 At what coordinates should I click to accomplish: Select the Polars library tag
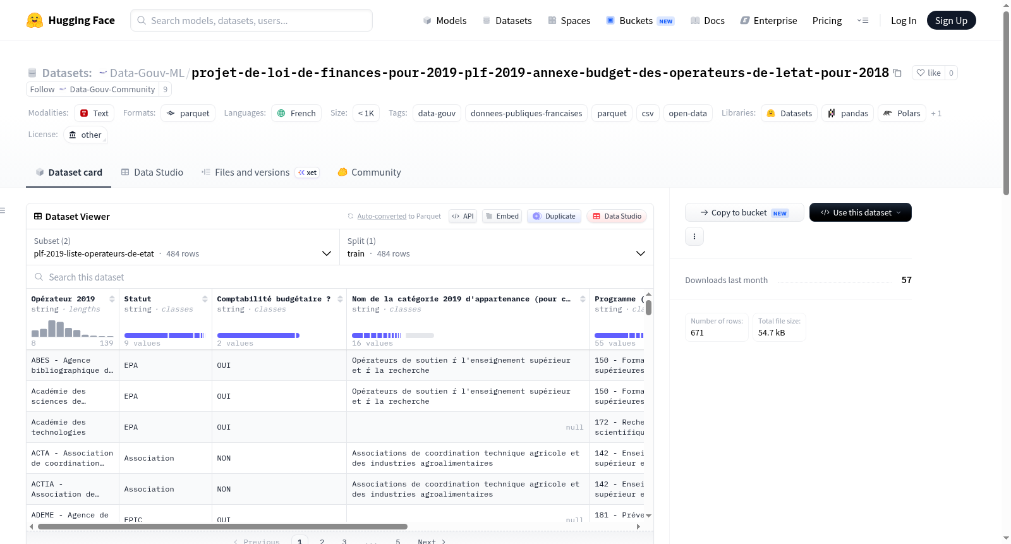coord(902,113)
